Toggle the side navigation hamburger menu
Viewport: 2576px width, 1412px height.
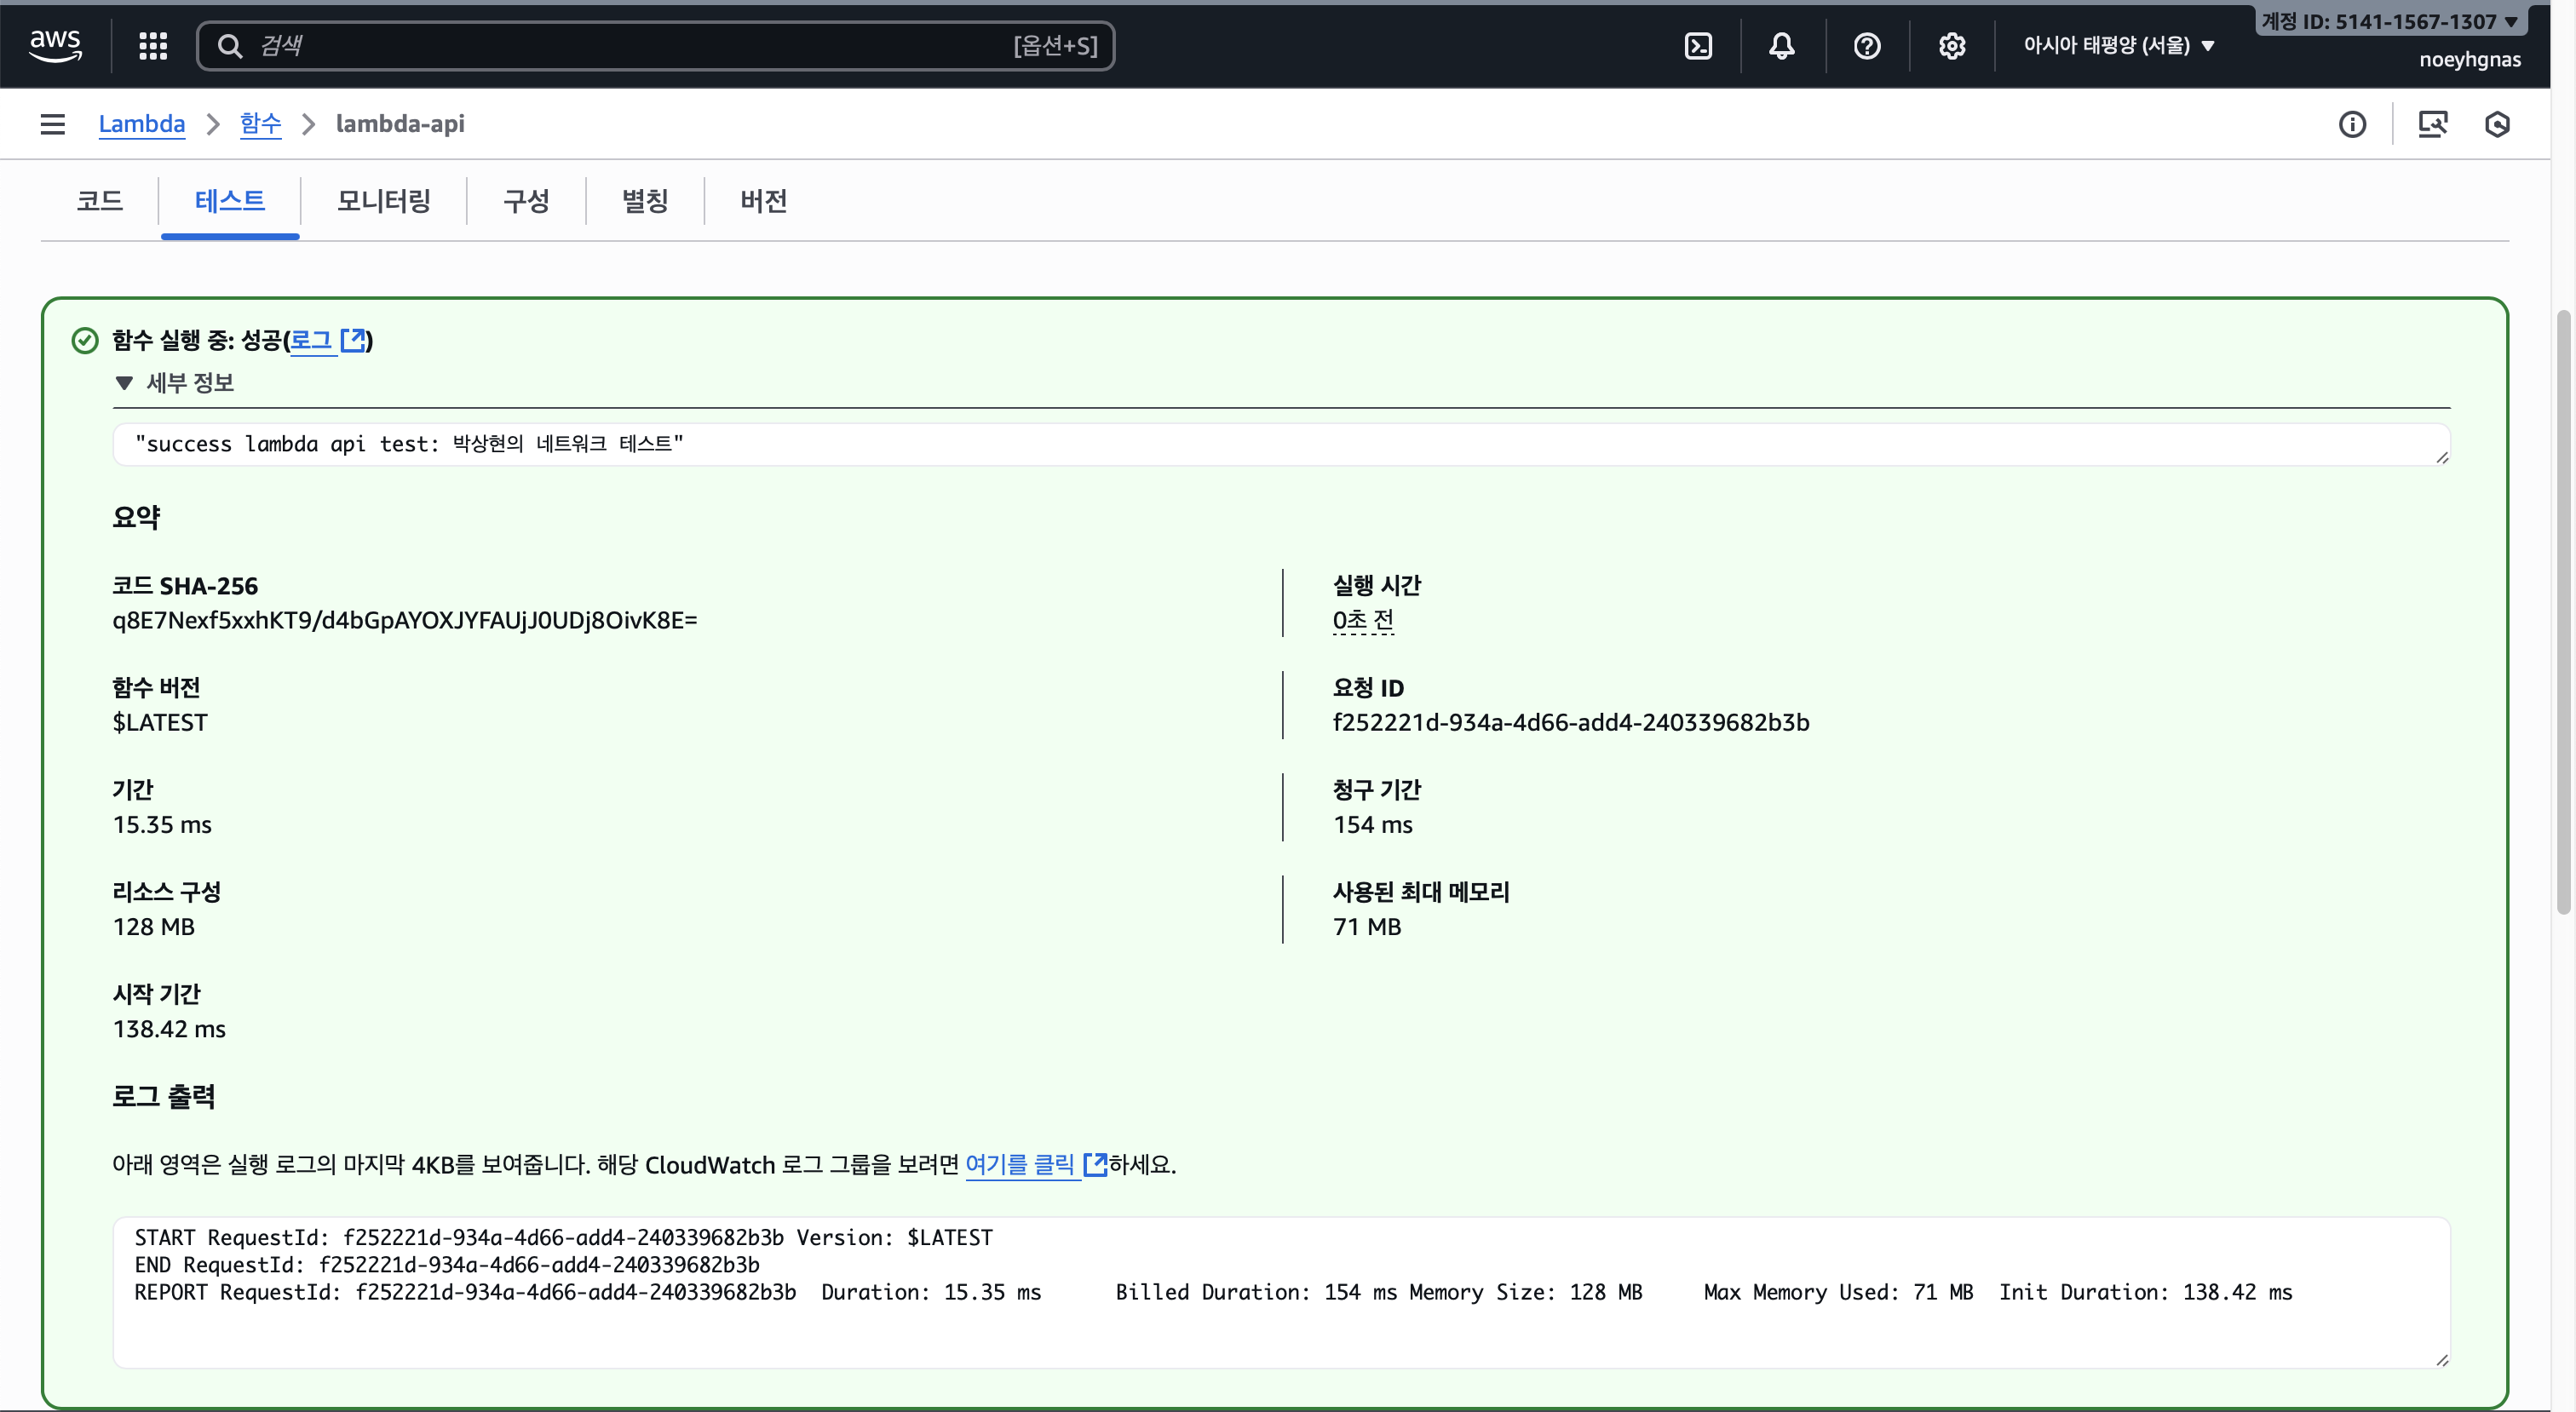click(52, 124)
